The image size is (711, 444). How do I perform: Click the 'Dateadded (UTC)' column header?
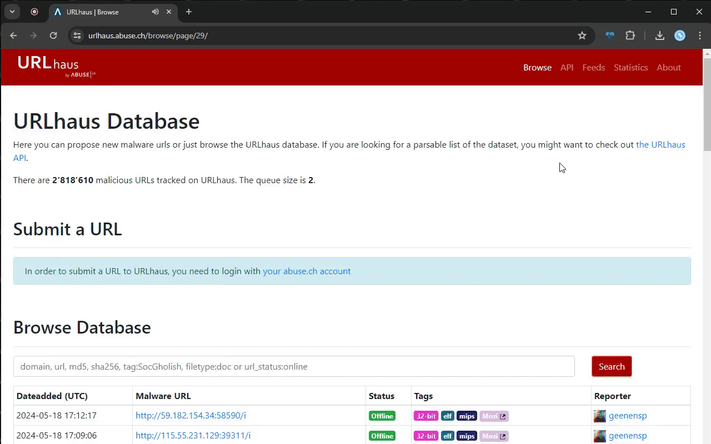point(52,396)
